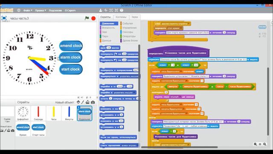Select the Время sprite thumbnail
The height and width of the screenshot is (154, 273).
click(23, 129)
